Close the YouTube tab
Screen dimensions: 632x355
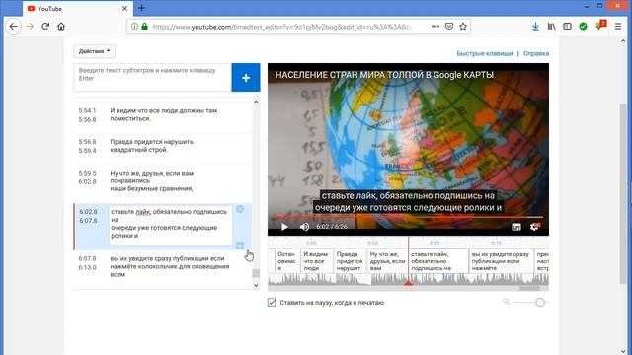125,9
